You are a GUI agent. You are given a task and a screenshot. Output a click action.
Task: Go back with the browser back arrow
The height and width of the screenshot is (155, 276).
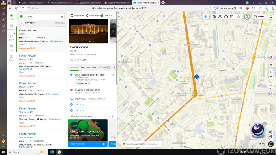(10, 8)
